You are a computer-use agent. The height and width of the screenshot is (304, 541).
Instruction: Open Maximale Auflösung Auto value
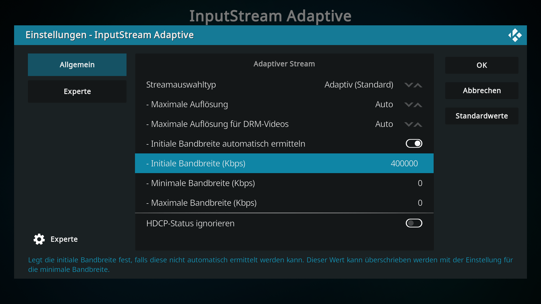click(384, 104)
